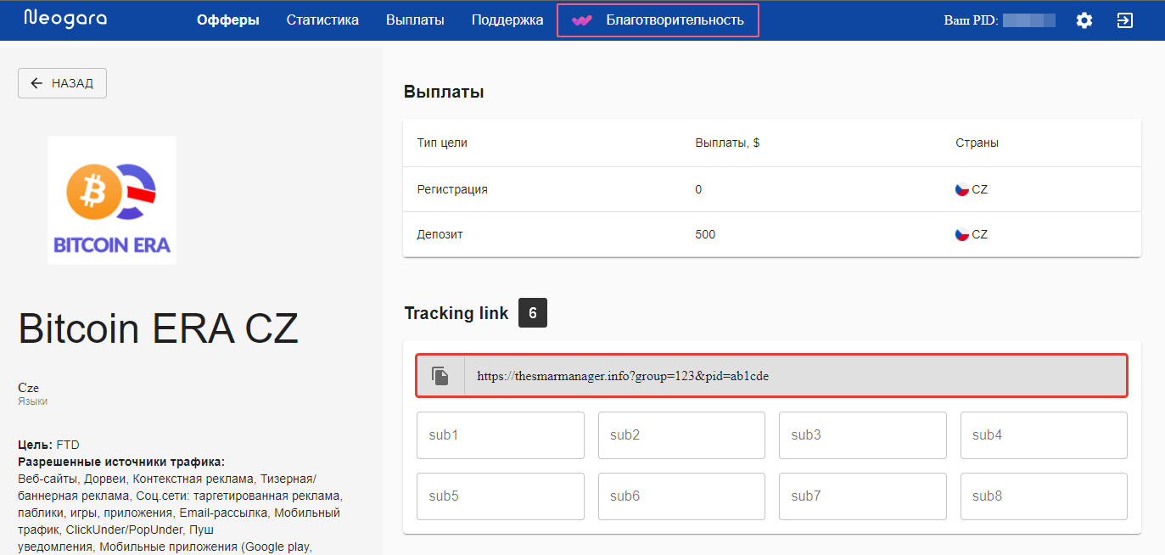Click the Bitcoin ERA offer logo
Image resolution: width=1165 pixels, height=555 pixels.
112,200
